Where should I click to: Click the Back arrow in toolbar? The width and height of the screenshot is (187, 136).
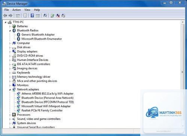pos(5,16)
